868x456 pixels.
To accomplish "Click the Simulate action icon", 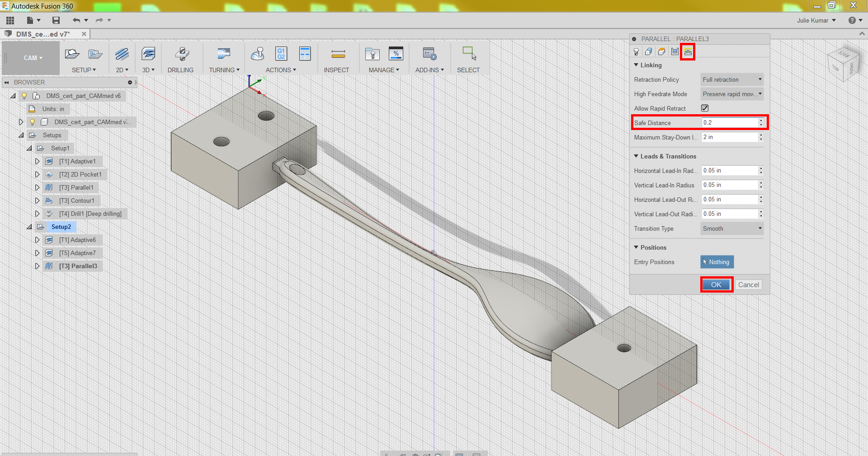I will [258, 54].
